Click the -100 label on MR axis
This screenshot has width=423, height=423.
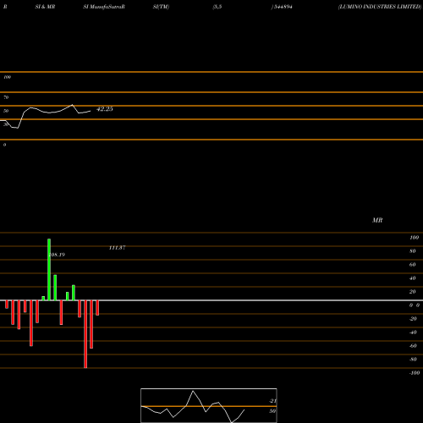[415, 373]
